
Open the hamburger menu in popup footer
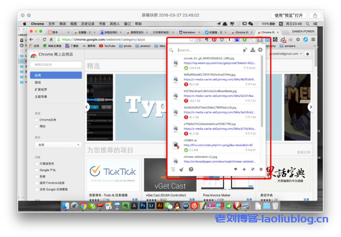coord(173,169)
